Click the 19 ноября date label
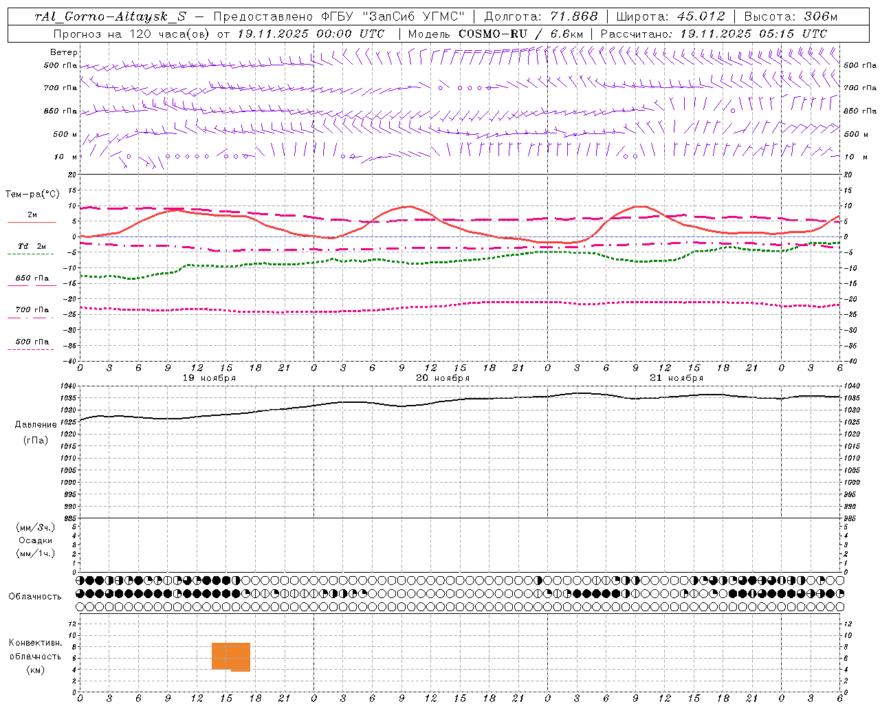This screenshot has height=704, width=880. (209, 378)
